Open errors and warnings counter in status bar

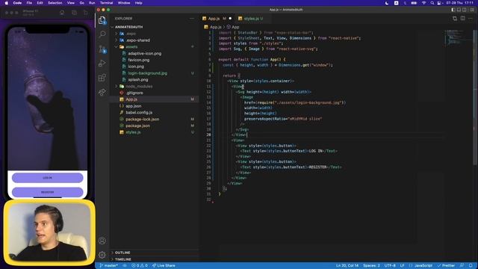(x=140, y=266)
